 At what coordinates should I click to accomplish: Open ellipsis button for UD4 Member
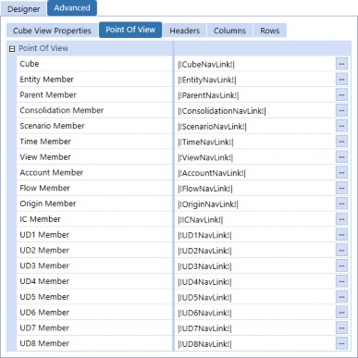pos(341,281)
